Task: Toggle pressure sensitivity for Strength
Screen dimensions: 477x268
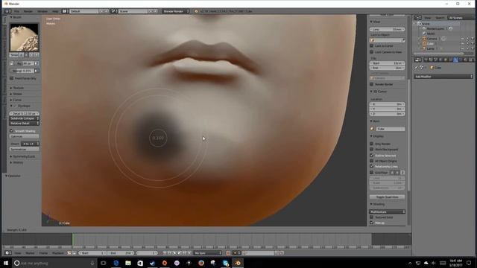Action: click(x=37, y=71)
